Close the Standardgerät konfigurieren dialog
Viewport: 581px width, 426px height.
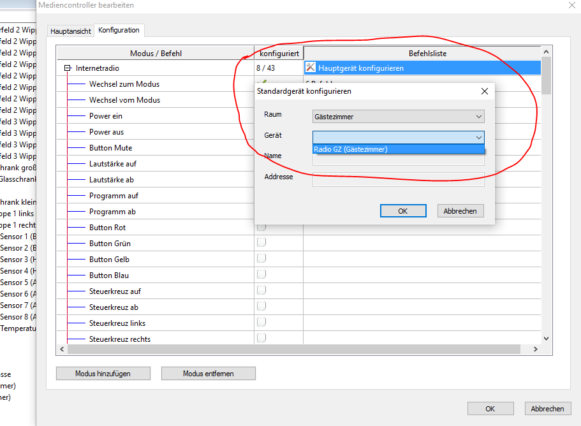(484, 91)
